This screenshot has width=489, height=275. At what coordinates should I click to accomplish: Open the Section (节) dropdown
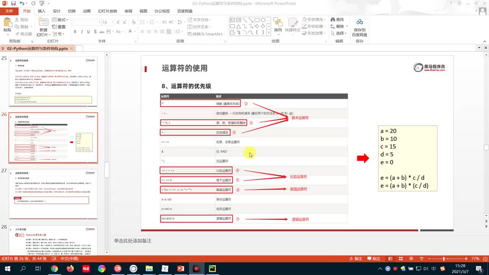[58, 34]
